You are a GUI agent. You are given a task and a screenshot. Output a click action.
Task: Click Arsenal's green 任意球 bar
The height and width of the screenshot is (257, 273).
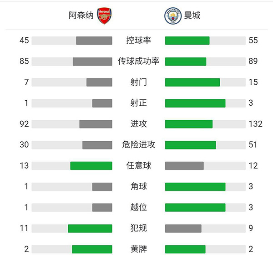click(91, 166)
